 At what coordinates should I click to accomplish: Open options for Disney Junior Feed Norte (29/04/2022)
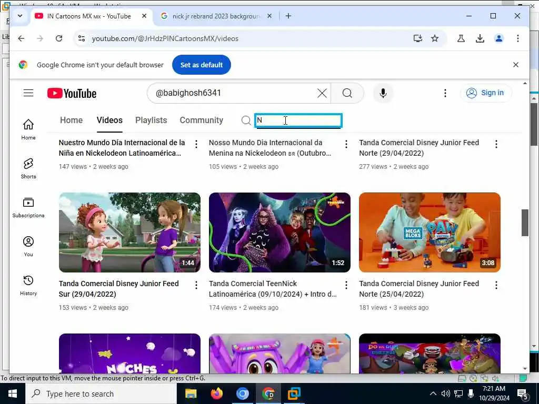(x=496, y=144)
